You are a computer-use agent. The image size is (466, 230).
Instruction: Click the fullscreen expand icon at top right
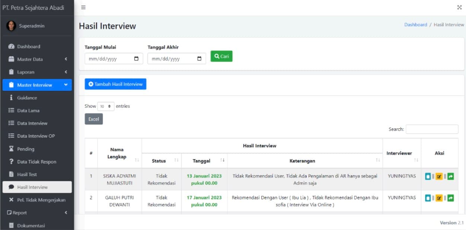459,7
